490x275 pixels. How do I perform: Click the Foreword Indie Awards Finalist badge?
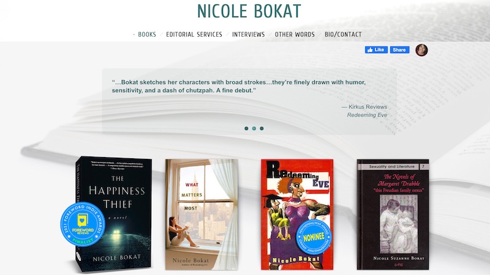click(x=83, y=224)
